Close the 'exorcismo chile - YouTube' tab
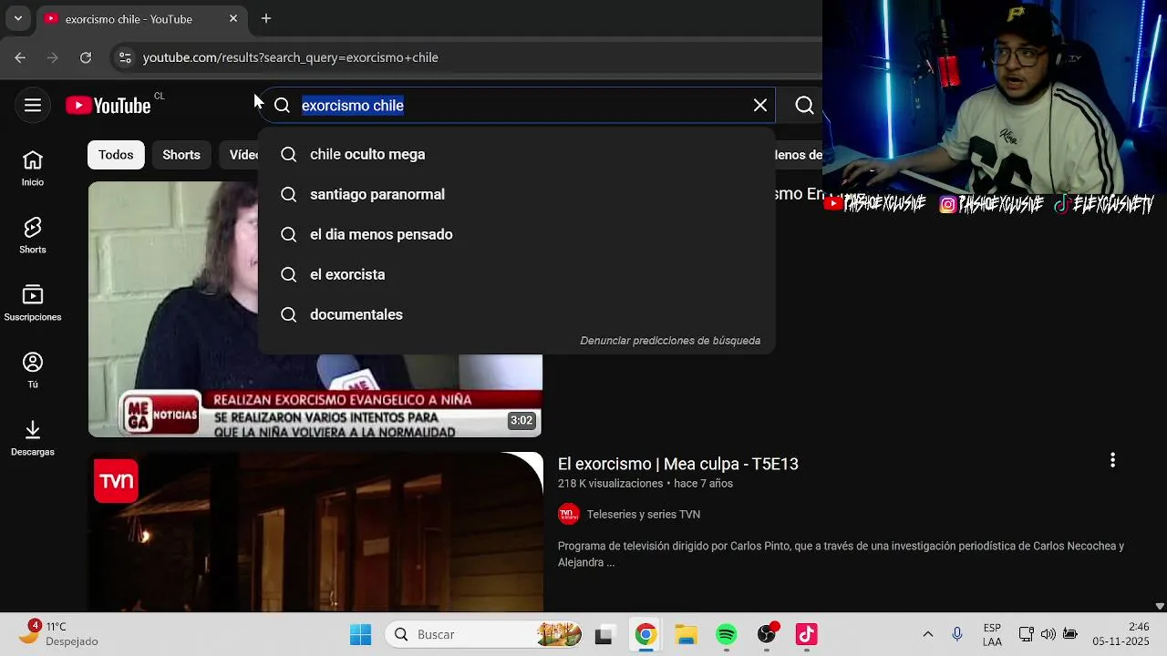1167x656 pixels. [x=233, y=18]
